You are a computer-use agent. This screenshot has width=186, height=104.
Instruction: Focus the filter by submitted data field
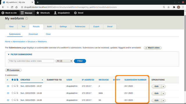[31, 61]
